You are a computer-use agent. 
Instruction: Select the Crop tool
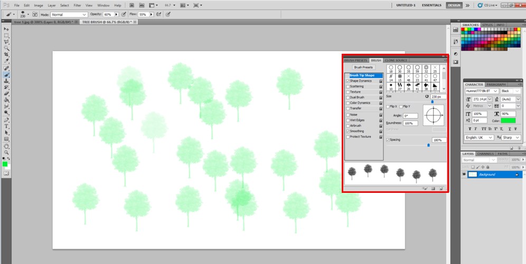pyautogui.click(x=6, y=55)
